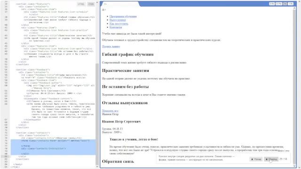Open the "Программа обучения" link
301x169 pixels.
123,16
